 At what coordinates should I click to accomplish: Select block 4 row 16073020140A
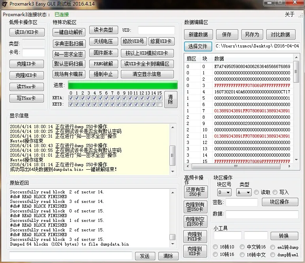click(239, 92)
